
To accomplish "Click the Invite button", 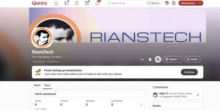I will pyautogui.click(x=192, y=59).
